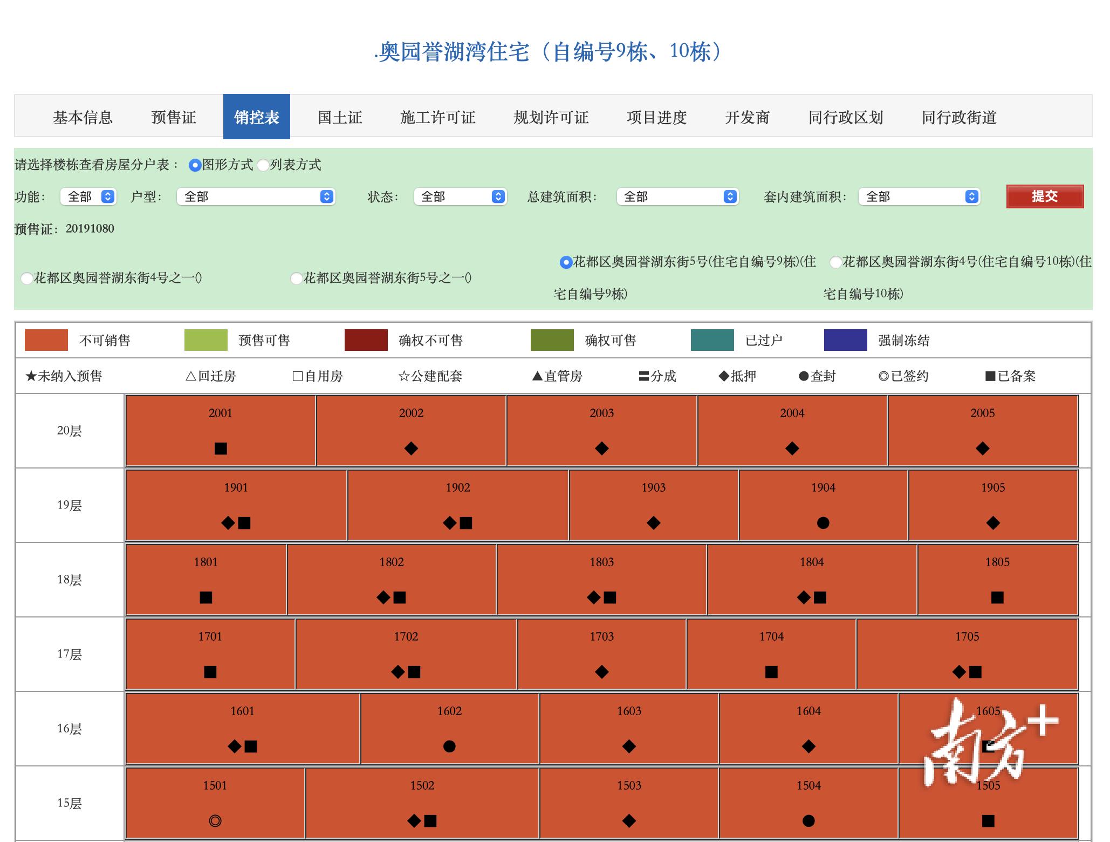Image resolution: width=1110 pixels, height=842 pixels.
Task: Click presale certificate number 20191080
Action: [90, 228]
